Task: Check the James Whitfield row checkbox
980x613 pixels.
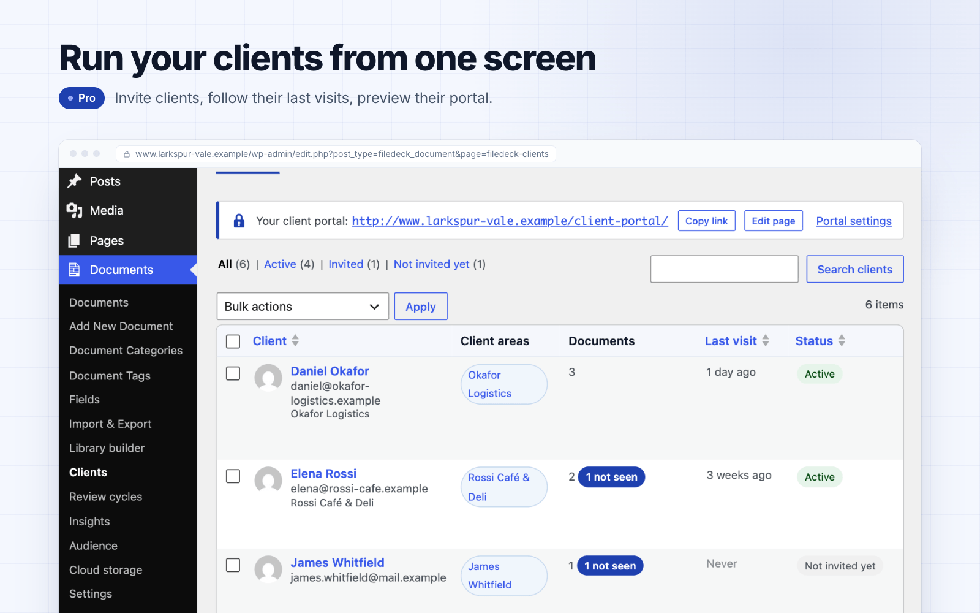Action: (x=233, y=565)
